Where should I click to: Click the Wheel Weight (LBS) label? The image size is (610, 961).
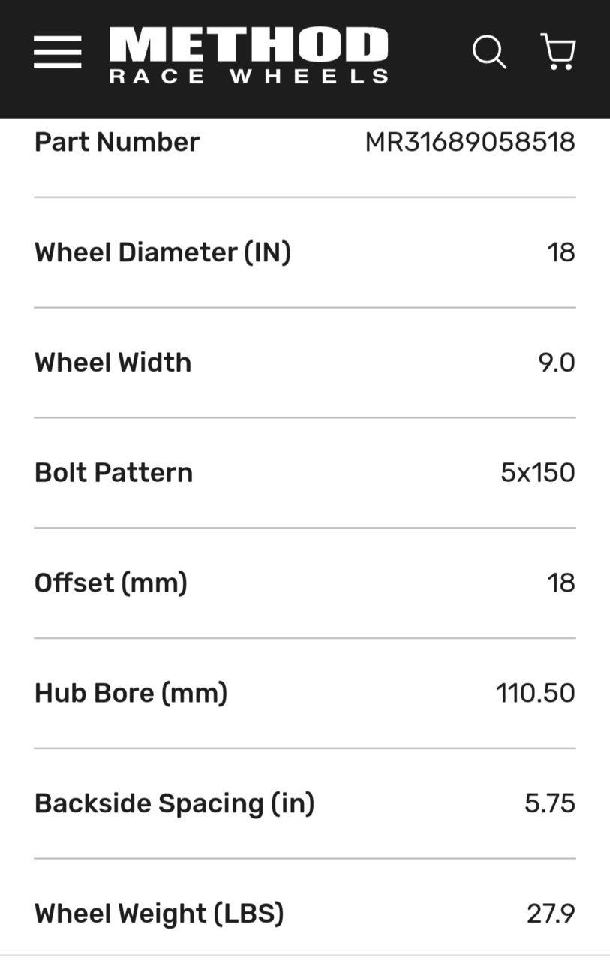[159, 914]
